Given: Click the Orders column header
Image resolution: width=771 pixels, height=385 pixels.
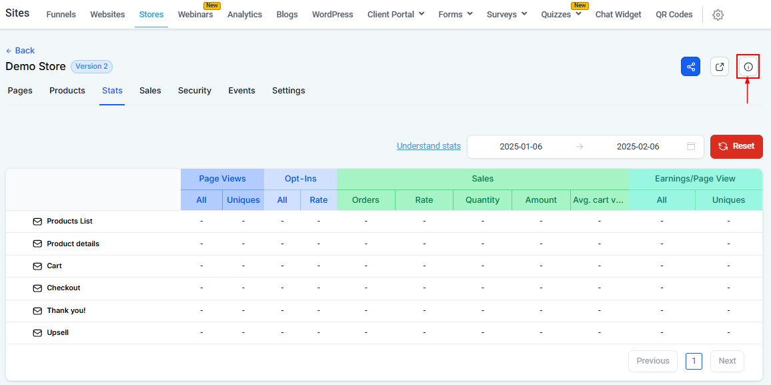Looking at the screenshot, I should click(366, 200).
